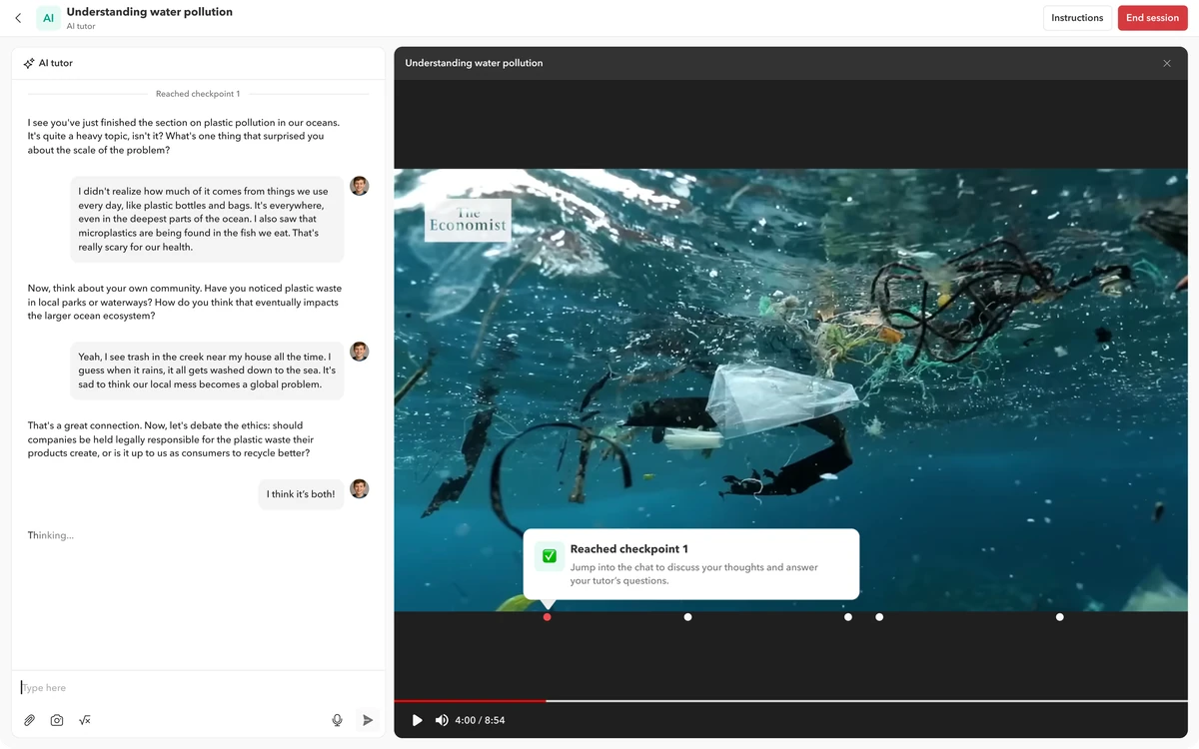Jump to the last checkpoint marker
The height and width of the screenshot is (749, 1199).
[x=1060, y=617]
